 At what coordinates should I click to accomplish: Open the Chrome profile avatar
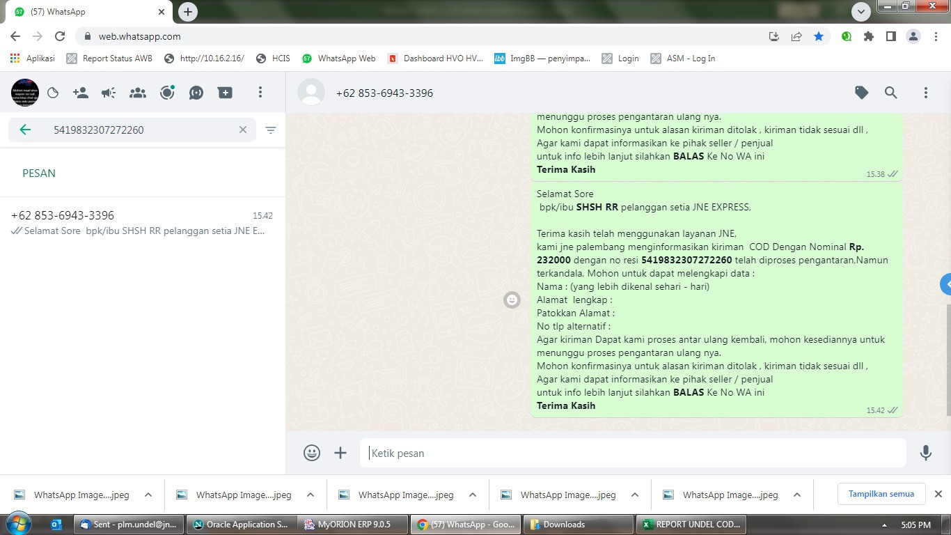coord(913,36)
